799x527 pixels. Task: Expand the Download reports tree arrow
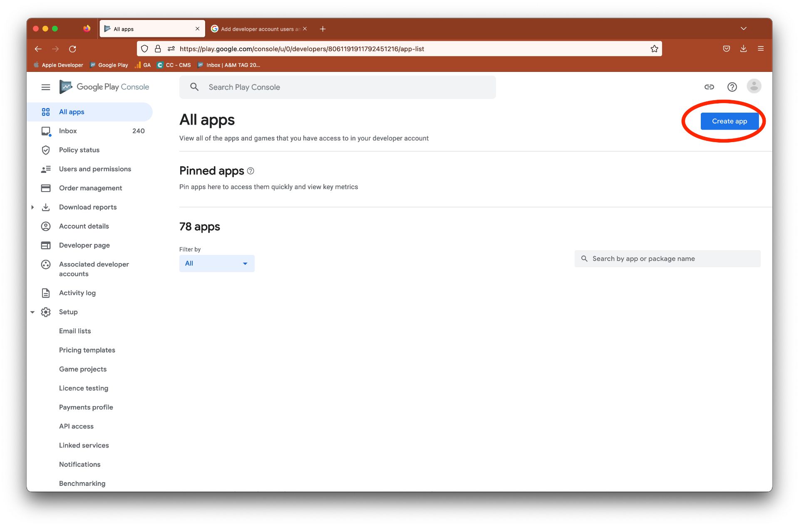coord(32,207)
